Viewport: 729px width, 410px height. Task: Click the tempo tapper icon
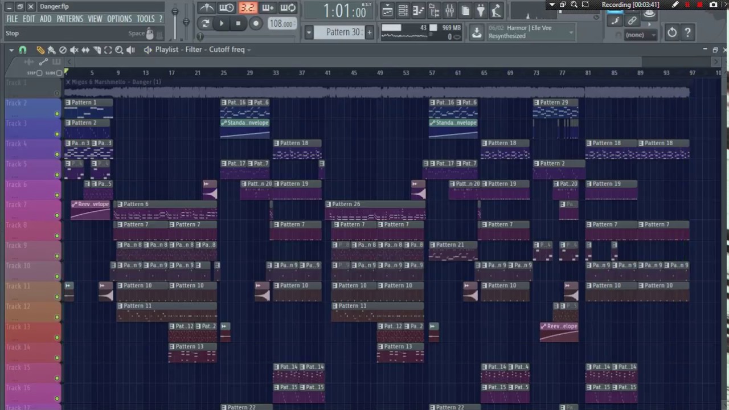tap(497, 10)
